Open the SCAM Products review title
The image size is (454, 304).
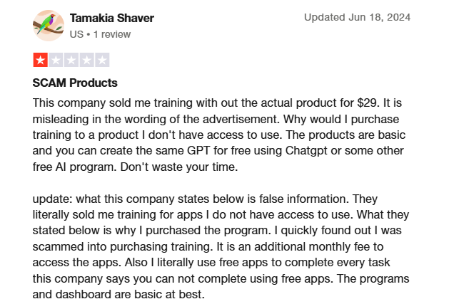pyautogui.click(x=75, y=83)
